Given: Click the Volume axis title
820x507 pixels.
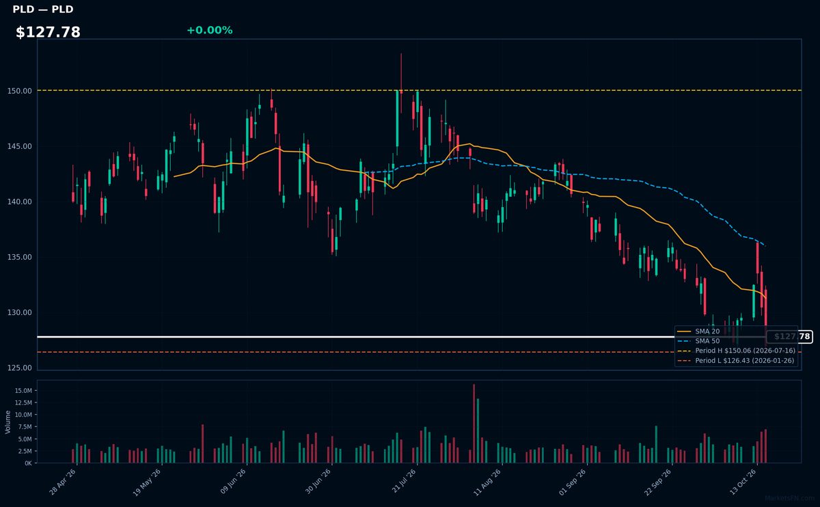Looking at the screenshot, I should click(x=8, y=422).
